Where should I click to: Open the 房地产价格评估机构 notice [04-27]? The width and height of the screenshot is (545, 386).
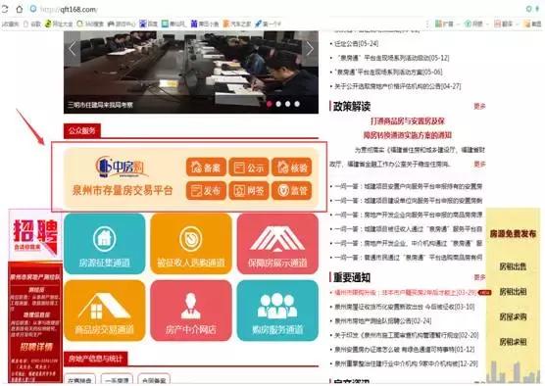[397, 86]
